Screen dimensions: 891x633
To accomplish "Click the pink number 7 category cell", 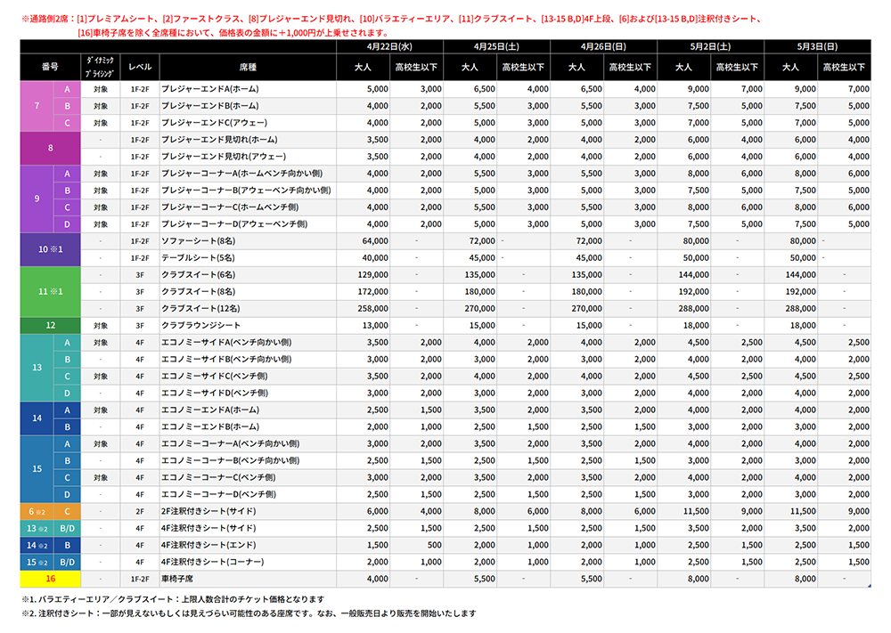I will tap(37, 106).
